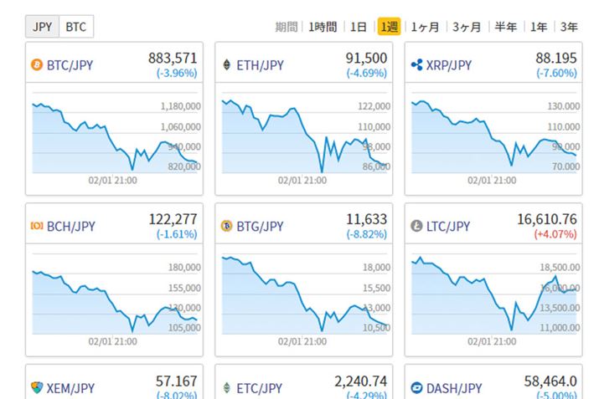This screenshot has width=599, height=399.
Task: Click the Bitcoin Gold icon
Action: 226,227
